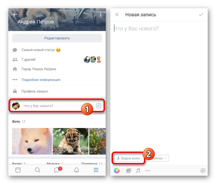Attach a photo using gallery icon
The height and width of the screenshot is (184, 216).
point(128,171)
